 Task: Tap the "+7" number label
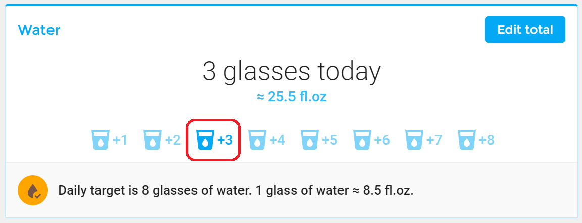coord(434,140)
